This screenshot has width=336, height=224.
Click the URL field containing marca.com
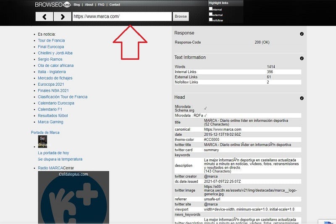pos(122,16)
